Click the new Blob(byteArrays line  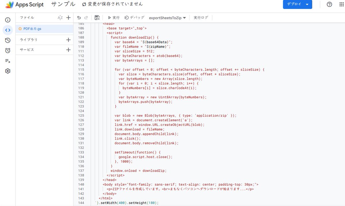point(175,115)
